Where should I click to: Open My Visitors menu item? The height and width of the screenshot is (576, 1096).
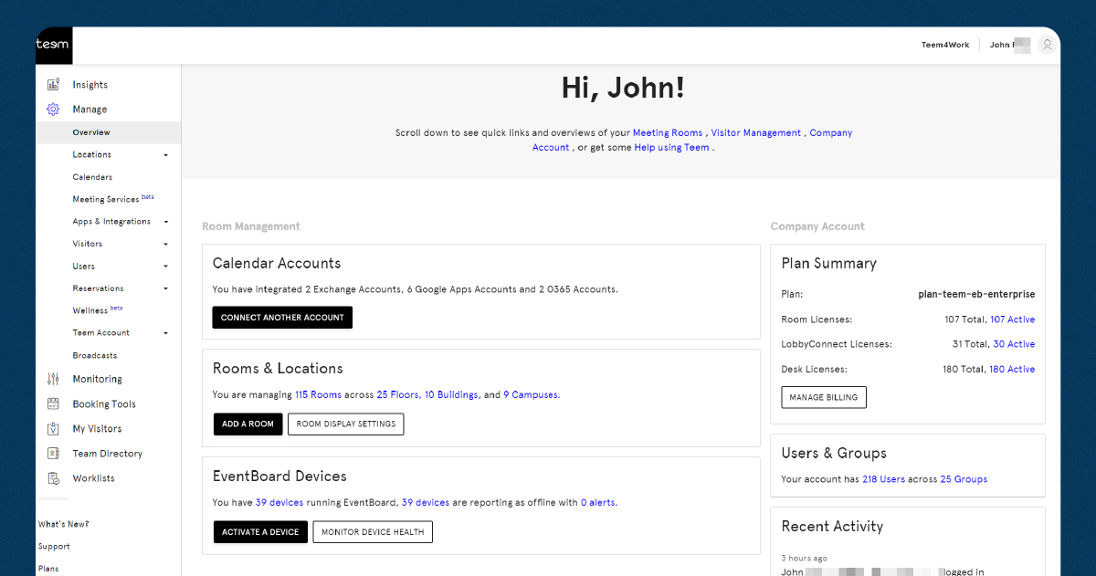pos(97,428)
